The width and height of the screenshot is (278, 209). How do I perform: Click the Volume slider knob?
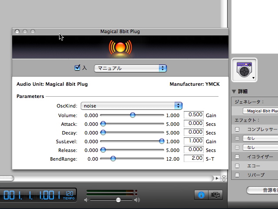[132, 115]
